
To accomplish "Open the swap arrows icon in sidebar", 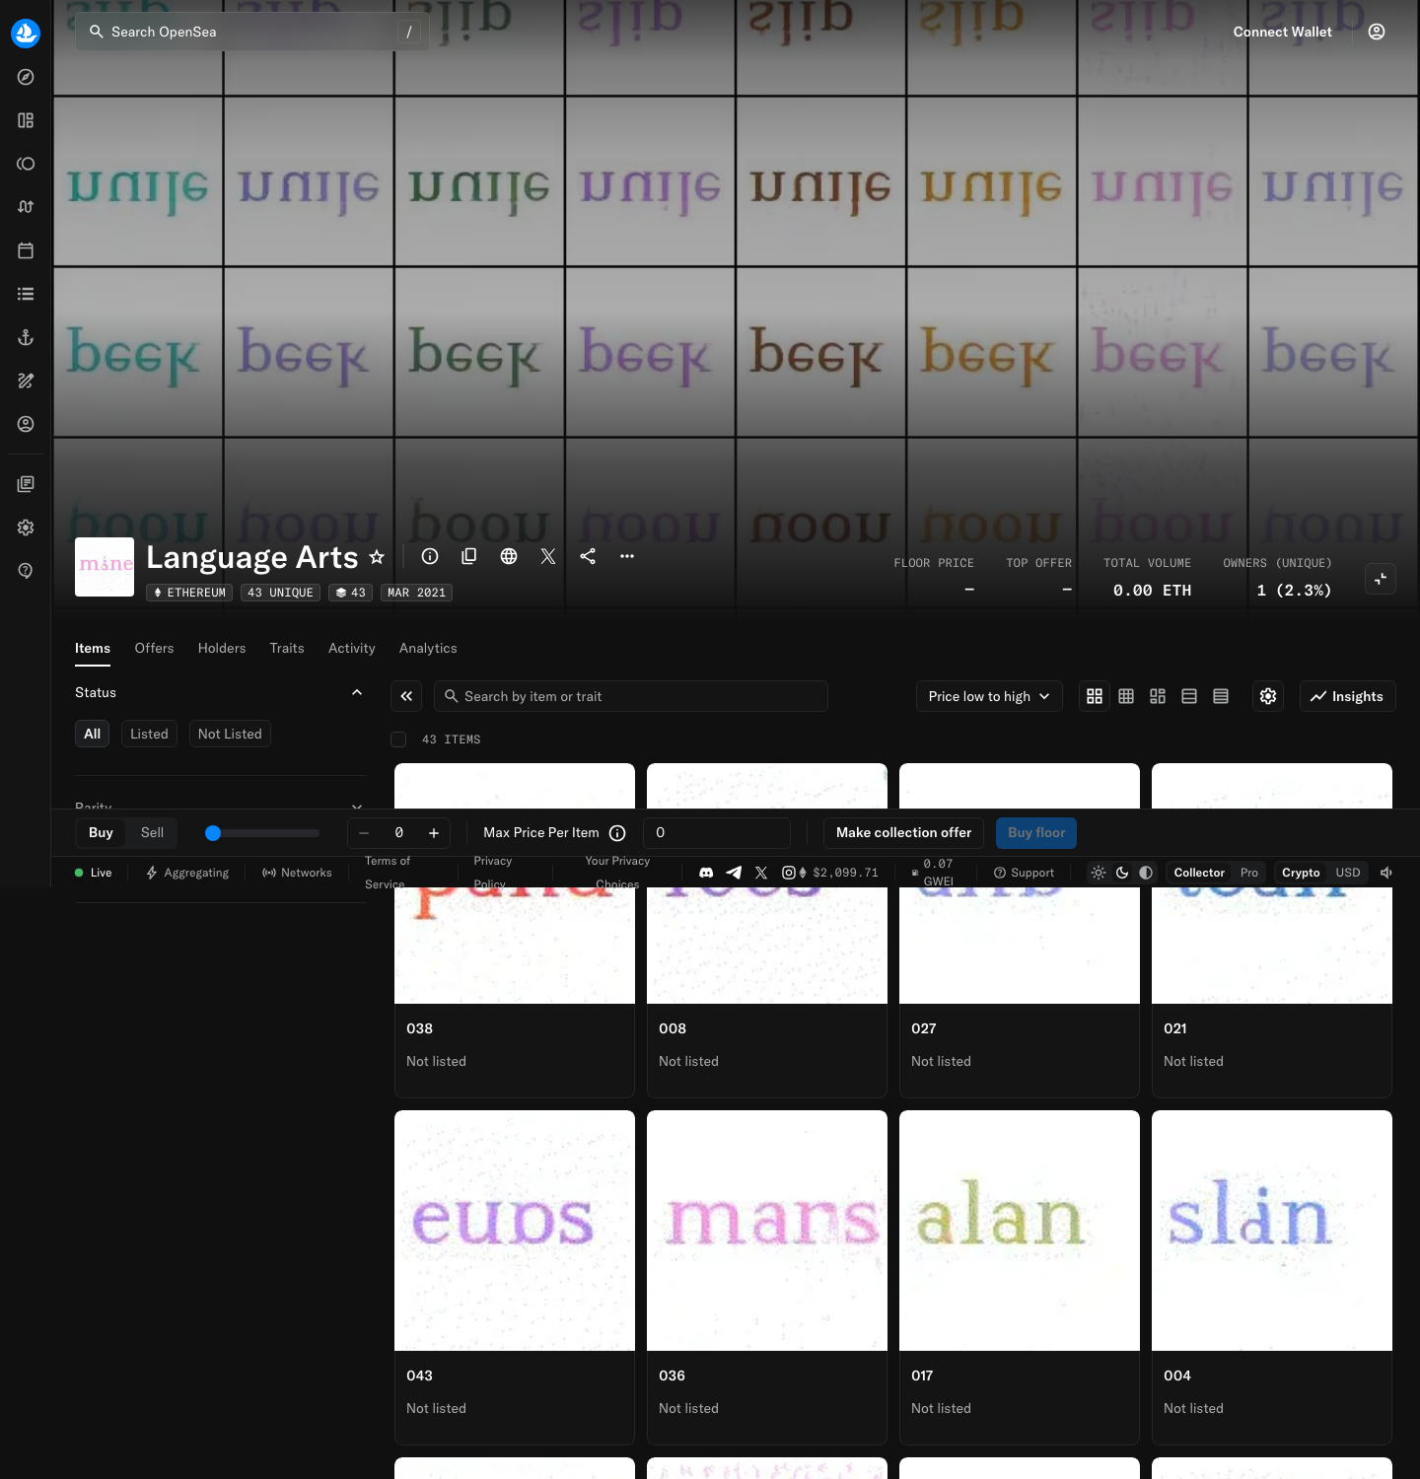I will click(x=26, y=207).
